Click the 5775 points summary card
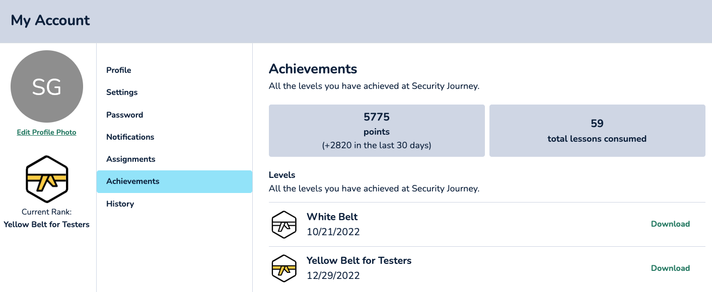This screenshot has width=712, height=292. [x=377, y=131]
